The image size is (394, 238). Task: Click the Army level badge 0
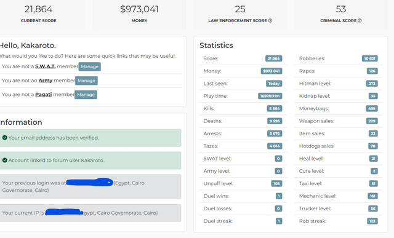(278, 171)
